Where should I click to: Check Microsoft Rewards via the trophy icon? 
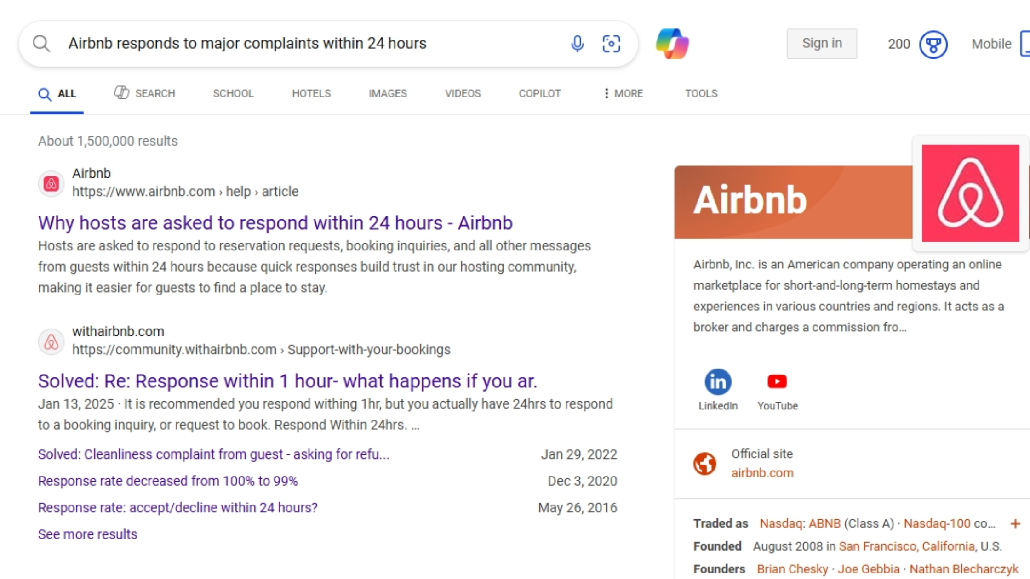point(933,44)
